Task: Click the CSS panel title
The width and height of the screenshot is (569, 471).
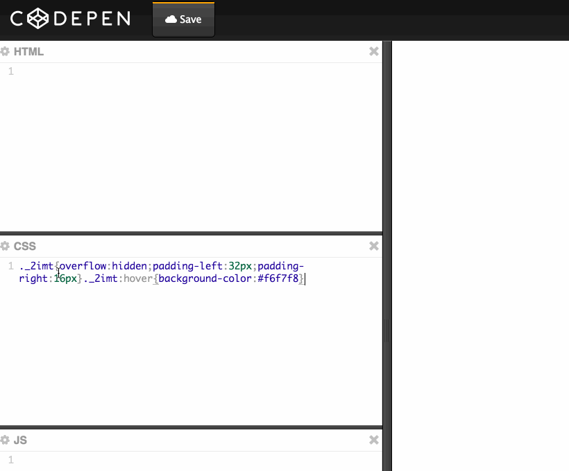Action: (25, 247)
